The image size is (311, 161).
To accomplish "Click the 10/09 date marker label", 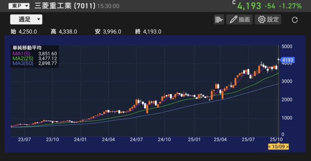I will [x=278, y=147].
